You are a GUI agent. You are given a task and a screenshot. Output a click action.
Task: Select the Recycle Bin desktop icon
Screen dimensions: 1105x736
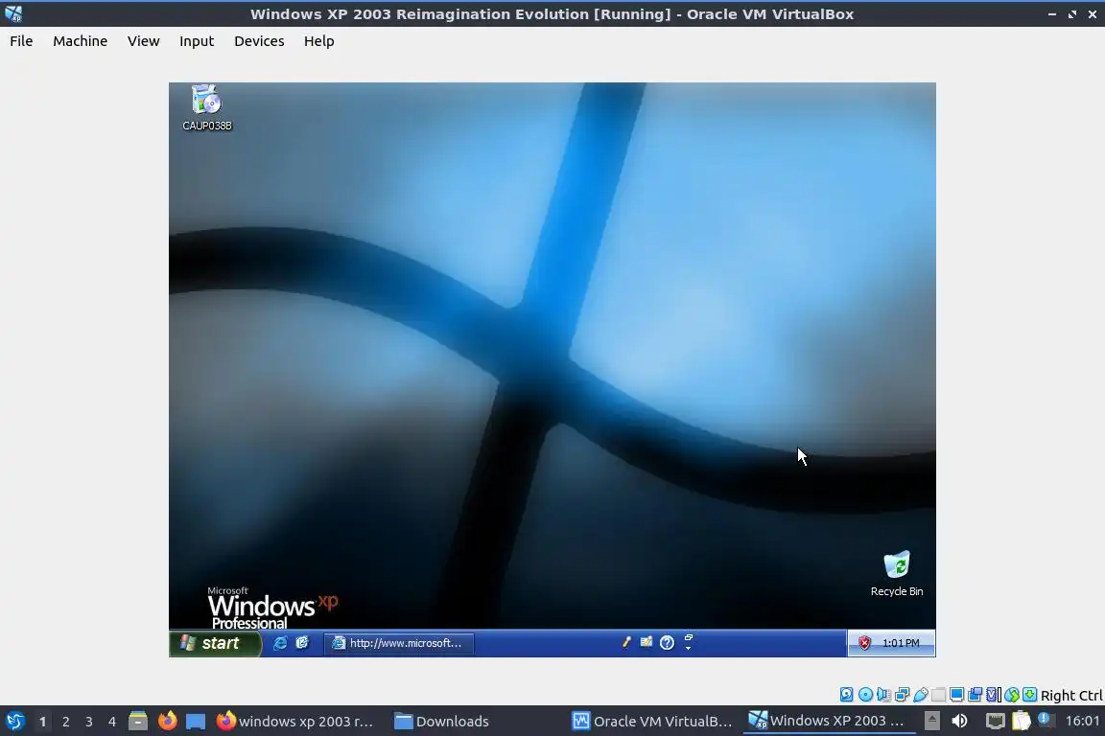tap(897, 573)
